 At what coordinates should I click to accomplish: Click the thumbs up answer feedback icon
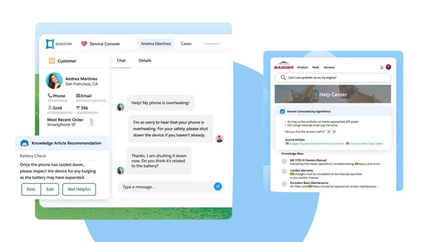click(x=329, y=131)
